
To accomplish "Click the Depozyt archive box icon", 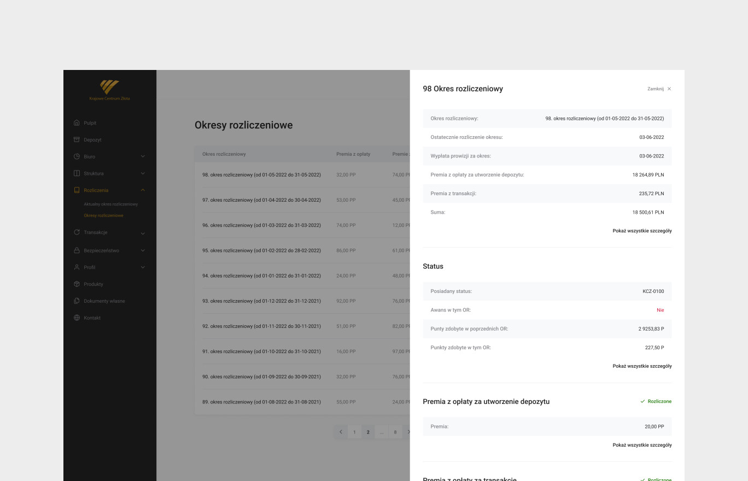I will pyautogui.click(x=77, y=140).
